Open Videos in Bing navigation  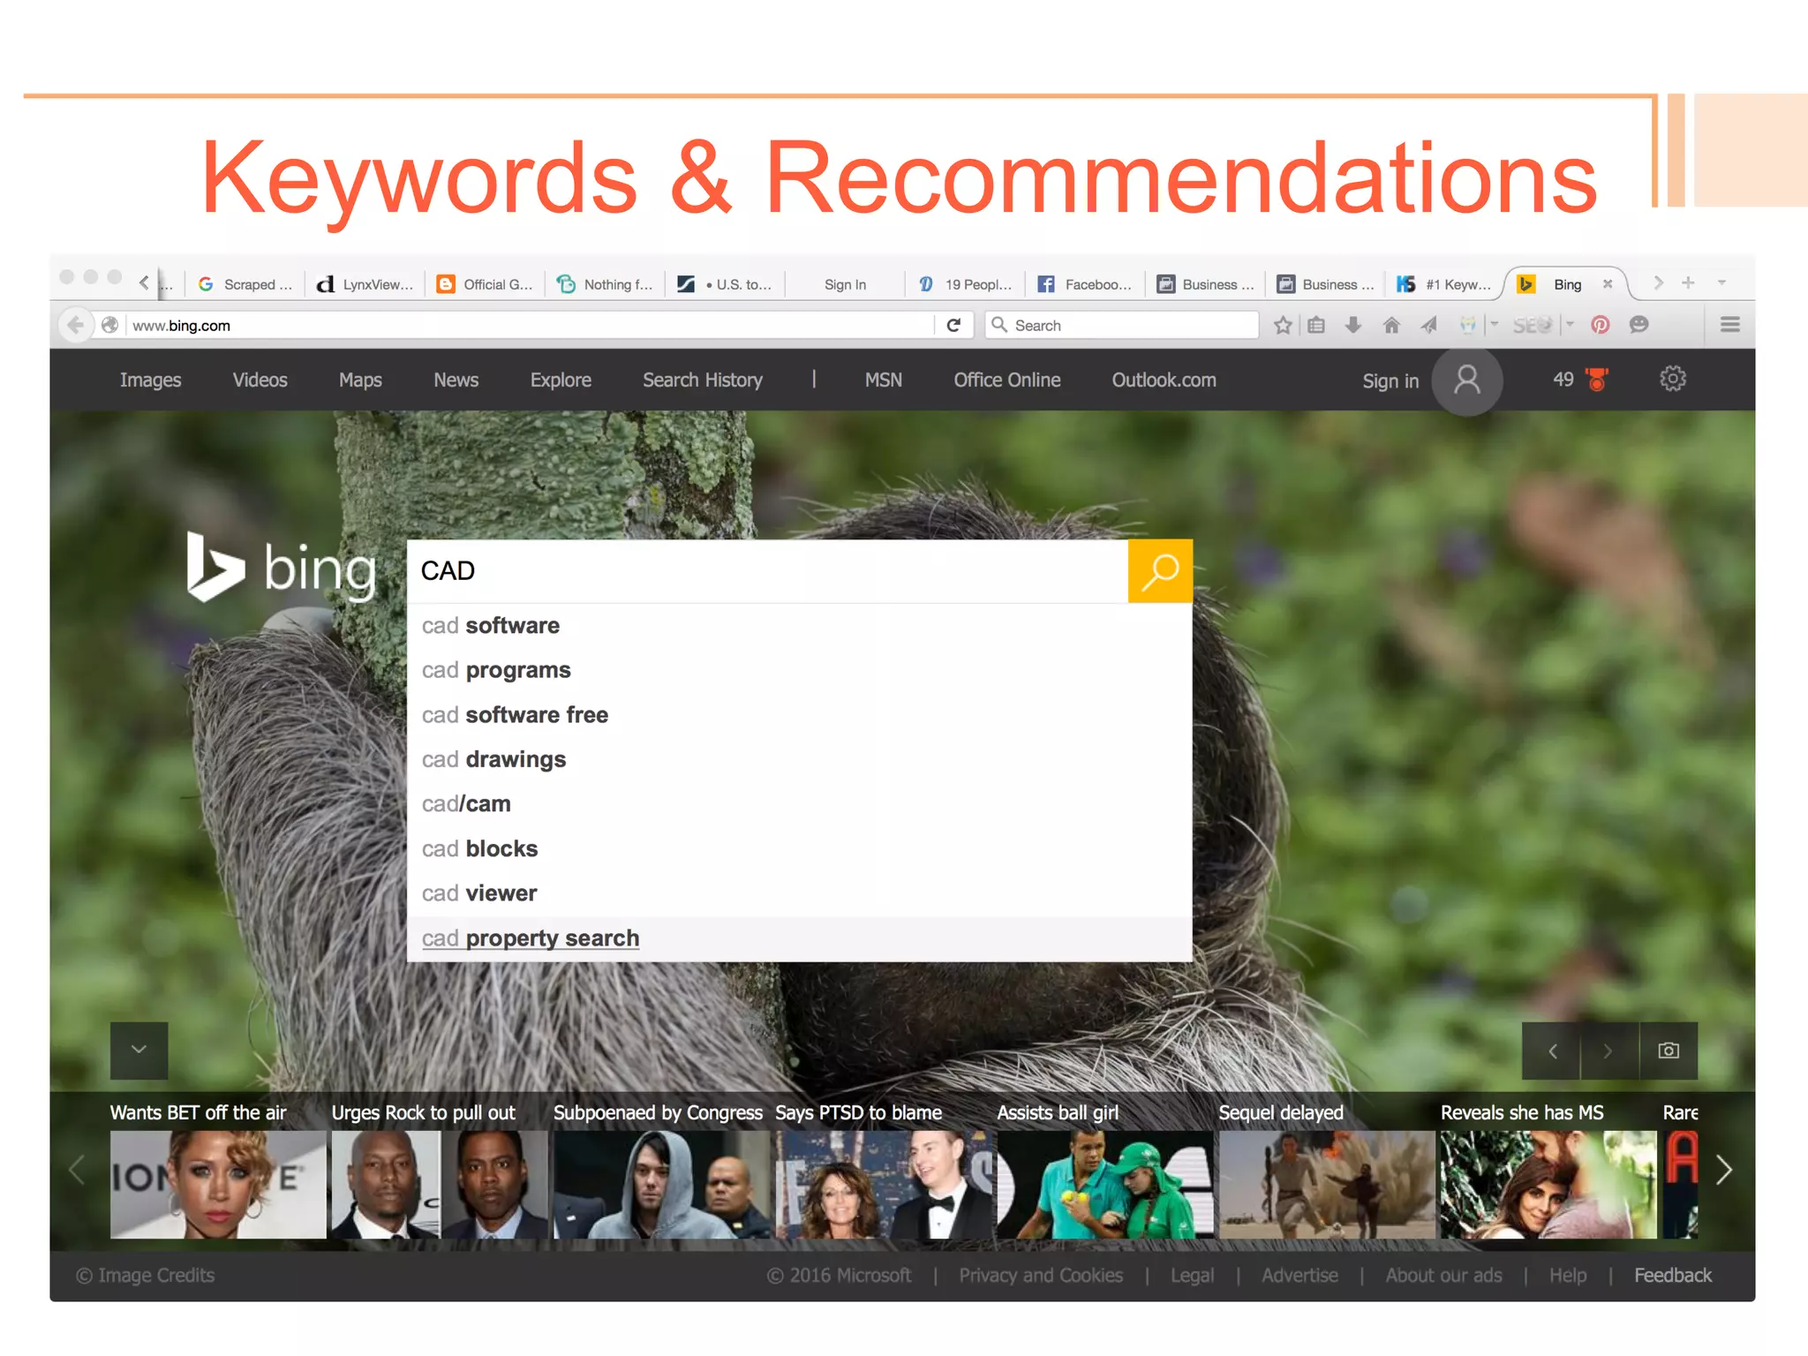(260, 380)
